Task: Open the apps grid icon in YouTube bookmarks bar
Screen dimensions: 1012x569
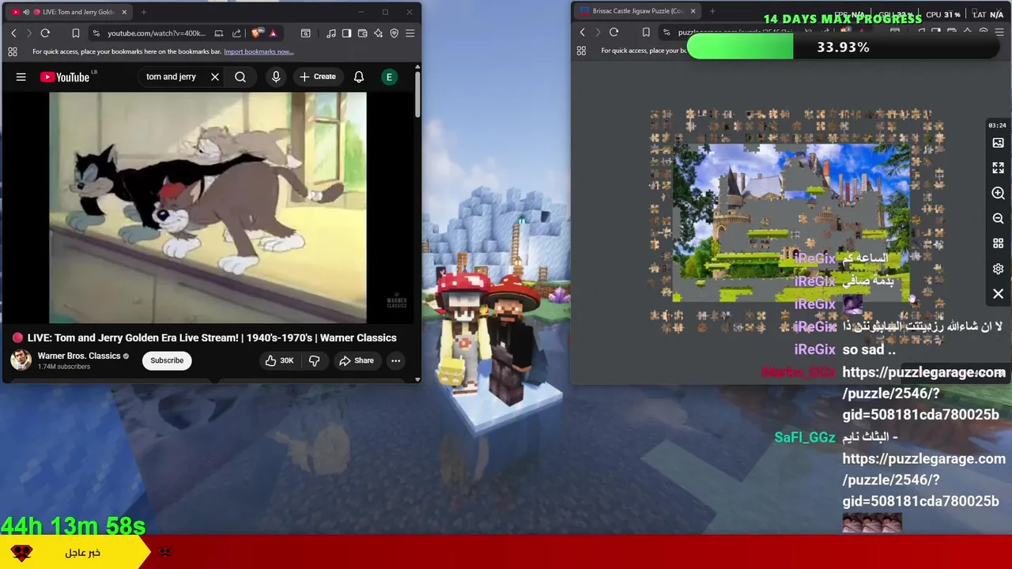Action: (x=13, y=51)
